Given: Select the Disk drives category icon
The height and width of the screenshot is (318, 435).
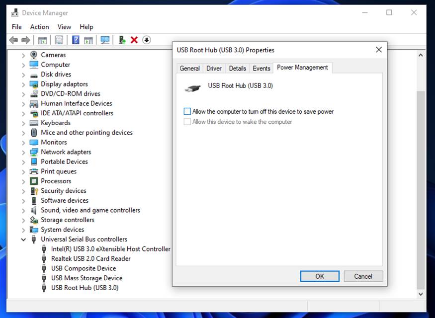Looking at the screenshot, I should (34, 75).
